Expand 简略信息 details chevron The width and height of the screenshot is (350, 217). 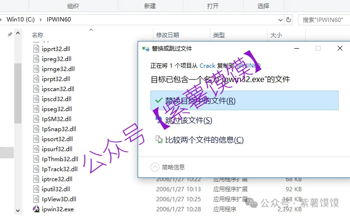coord(155,167)
